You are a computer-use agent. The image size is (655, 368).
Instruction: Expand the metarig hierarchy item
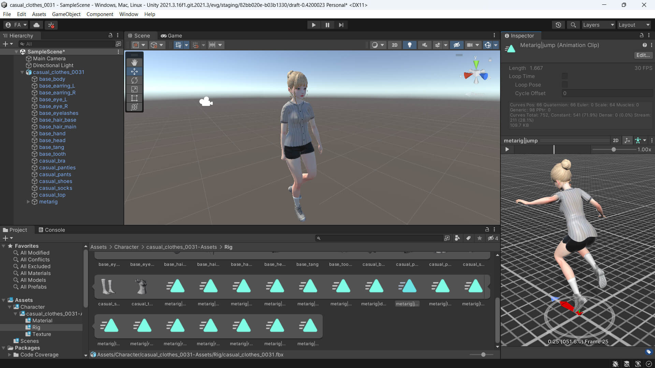pyautogui.click(x=28, y=202)
